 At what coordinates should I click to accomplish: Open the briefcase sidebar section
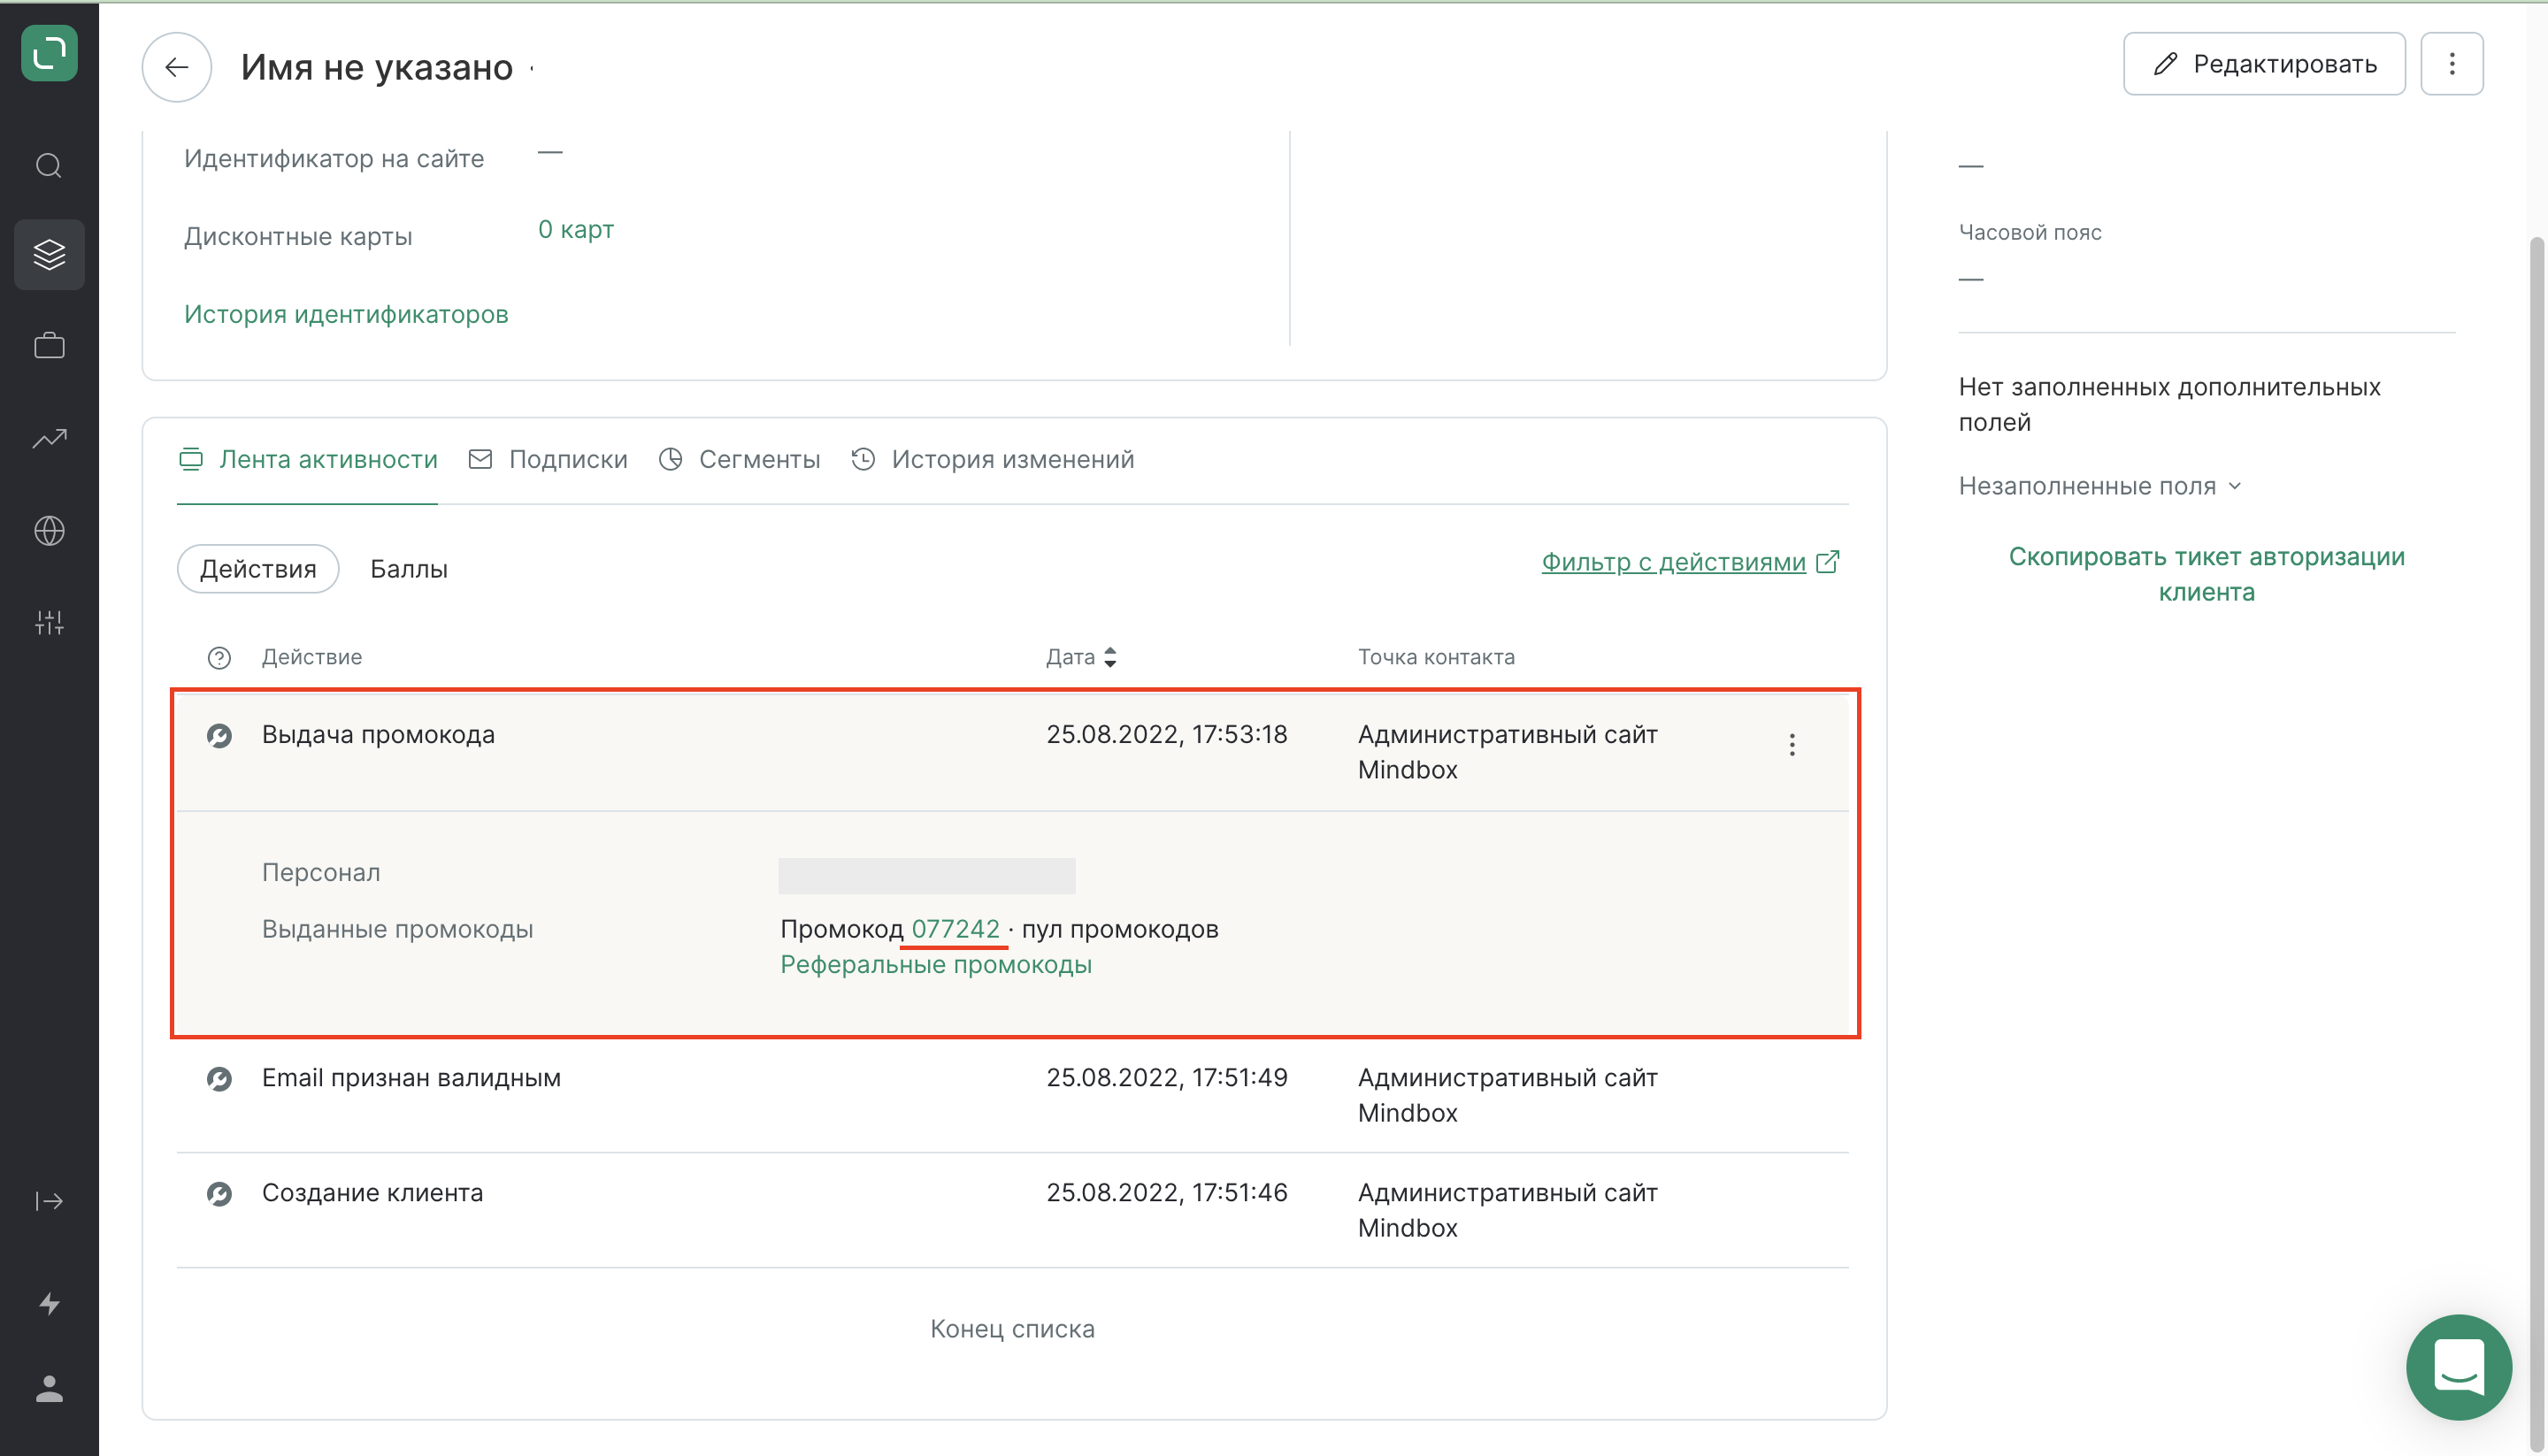click(49, 346)
